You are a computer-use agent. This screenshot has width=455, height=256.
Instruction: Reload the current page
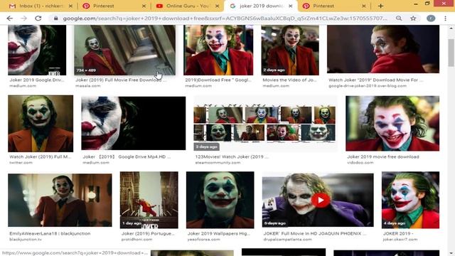38,18
